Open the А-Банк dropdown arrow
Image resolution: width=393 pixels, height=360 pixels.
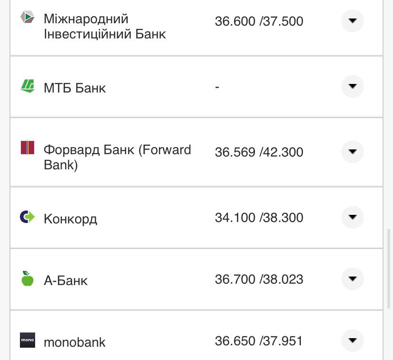coord(352,279)
